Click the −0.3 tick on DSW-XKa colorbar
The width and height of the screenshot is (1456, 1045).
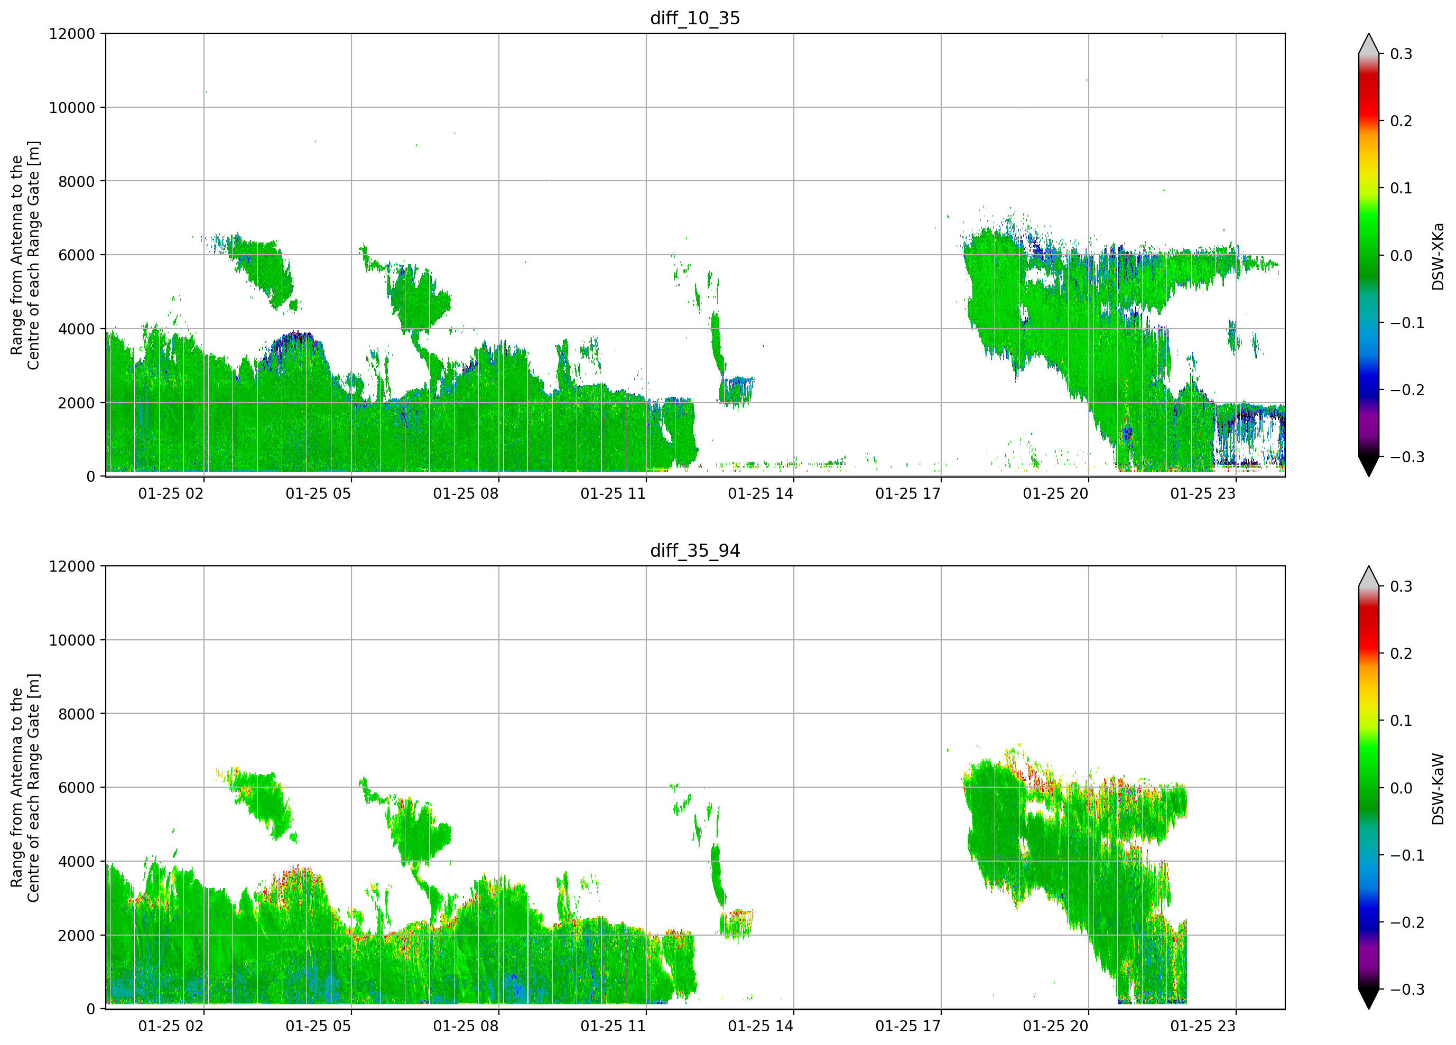[x=1407, y=457]
